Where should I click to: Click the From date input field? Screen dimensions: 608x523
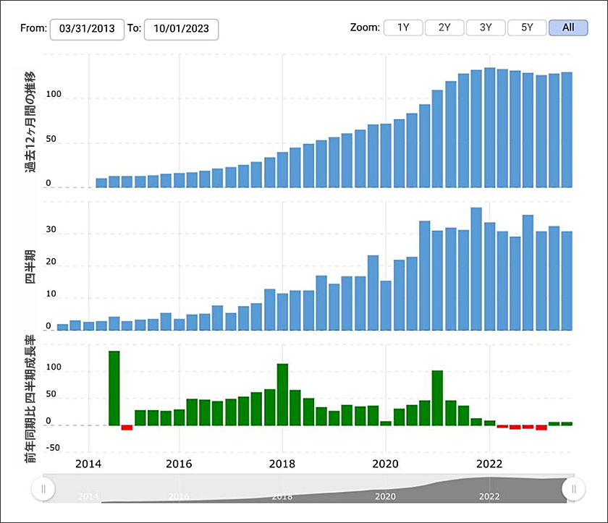[87, 29]
